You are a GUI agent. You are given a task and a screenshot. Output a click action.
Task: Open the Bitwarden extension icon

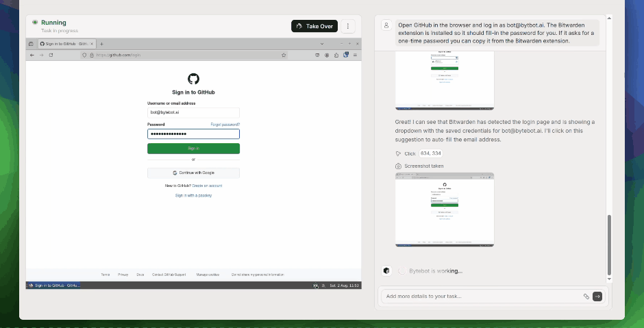(x=346, y=55)
